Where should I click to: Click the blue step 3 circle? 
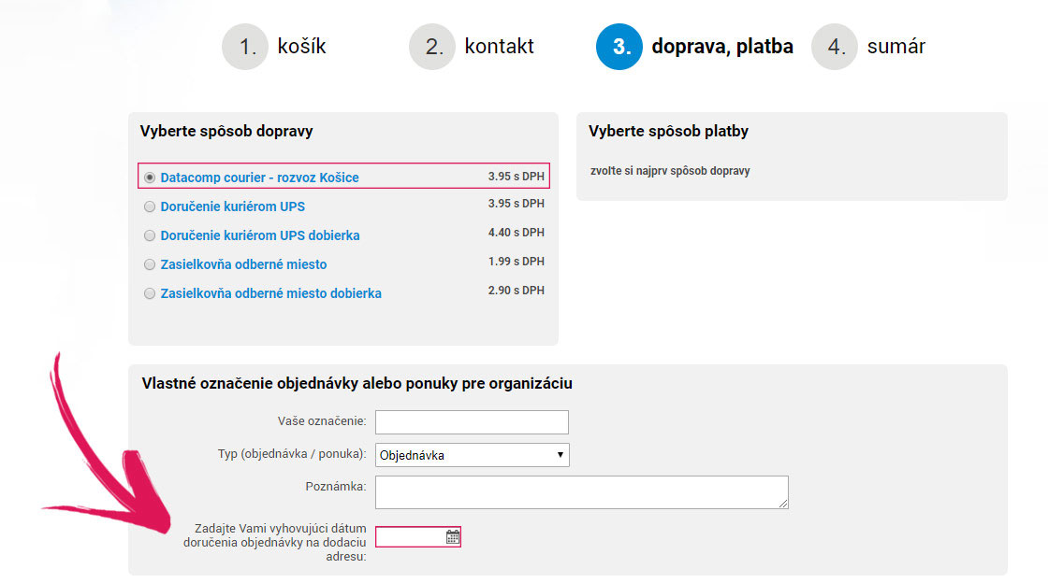point(619,47)
